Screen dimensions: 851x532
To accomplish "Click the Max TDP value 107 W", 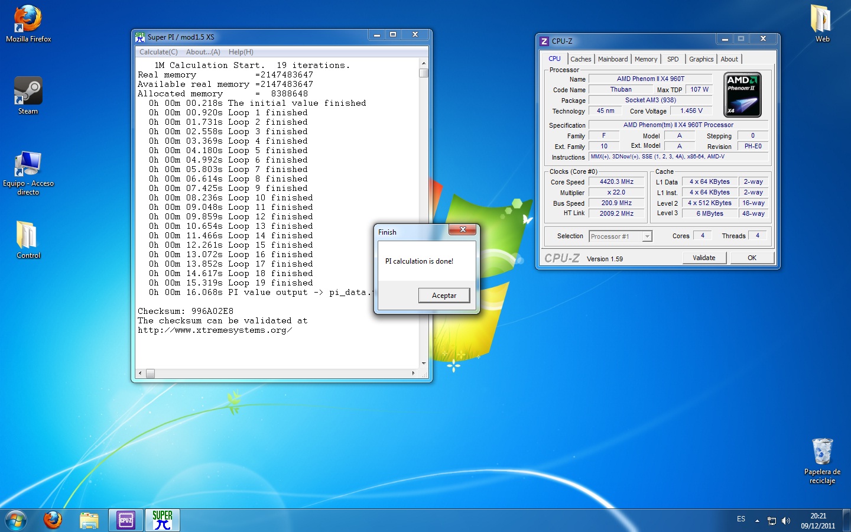I will click(x=699, y=89).
